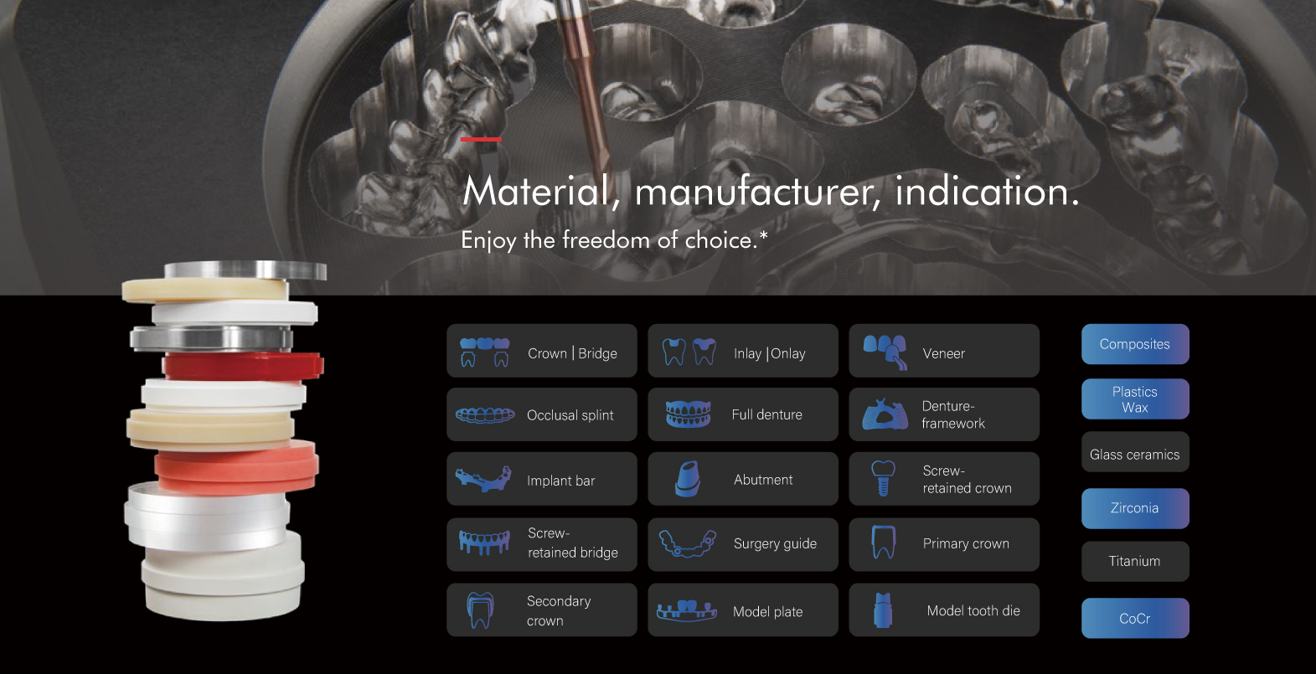Click the Surgery guide icon
The image size is (1316, 674).
(x=687, y=543)
